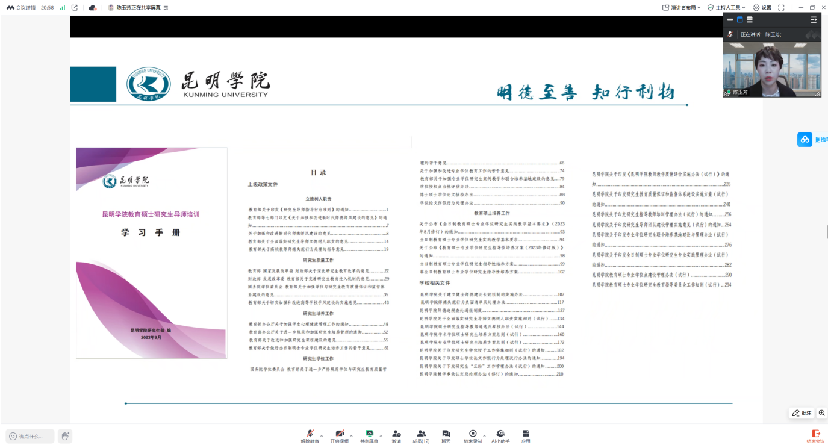Open 设置 settings in top bar

762,8
